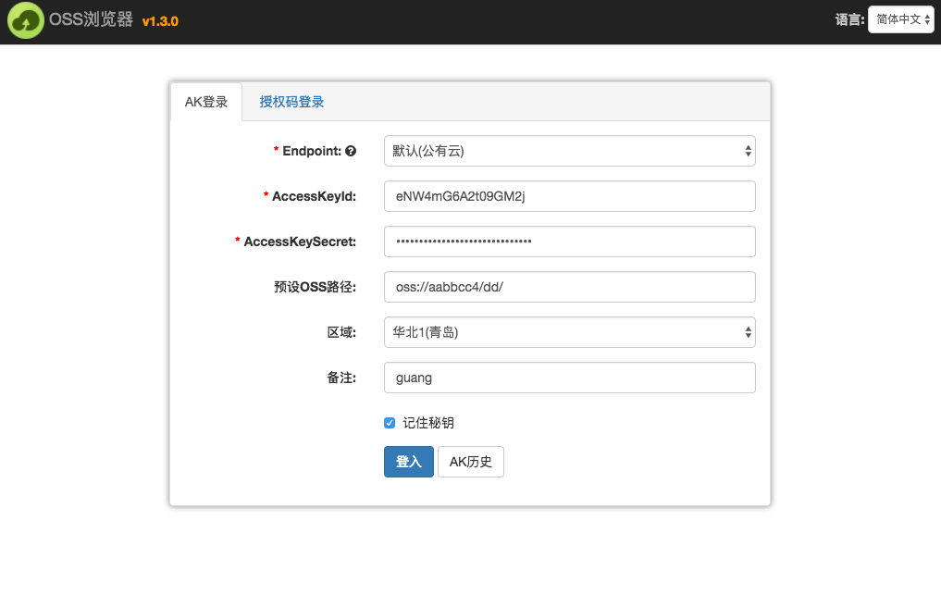Screen dimensions: 941x595
Task: Click the OSS浏览器 logo icon
Action: 25,19
